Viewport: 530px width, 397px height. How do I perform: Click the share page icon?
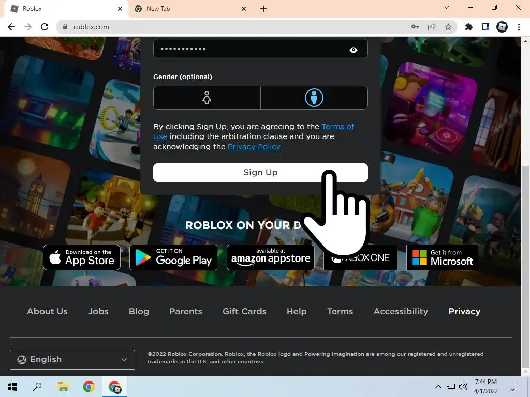432,27
